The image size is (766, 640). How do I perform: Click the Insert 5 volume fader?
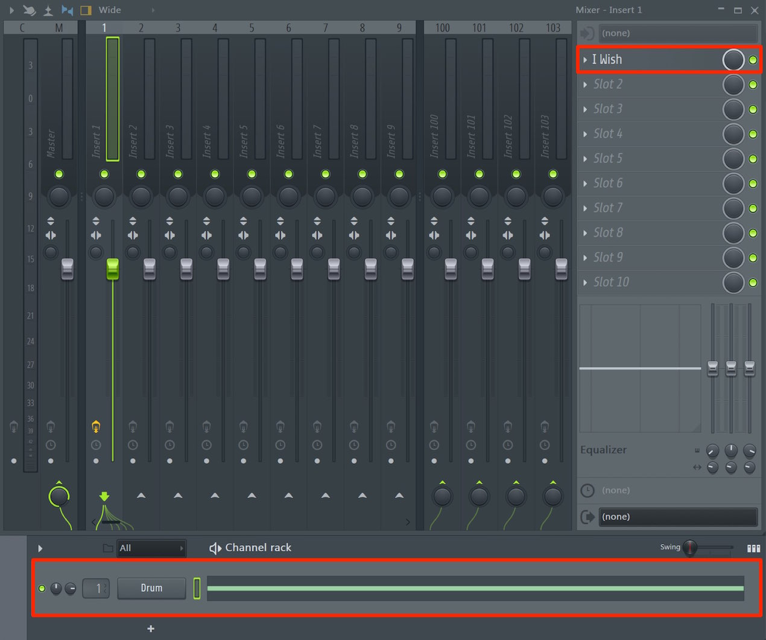click(260, 269)
